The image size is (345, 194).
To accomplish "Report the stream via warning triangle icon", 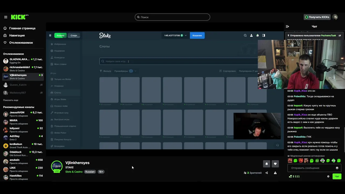I will click(x=275, y=173).
